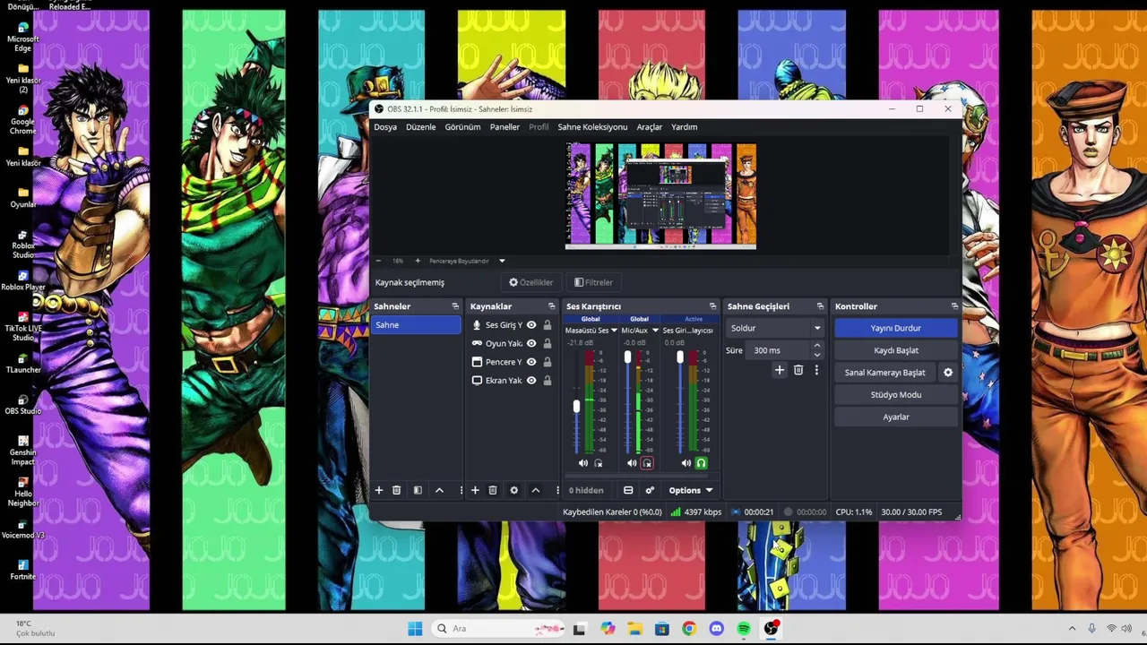Open the Dosya menu

[x=385, y=127]
